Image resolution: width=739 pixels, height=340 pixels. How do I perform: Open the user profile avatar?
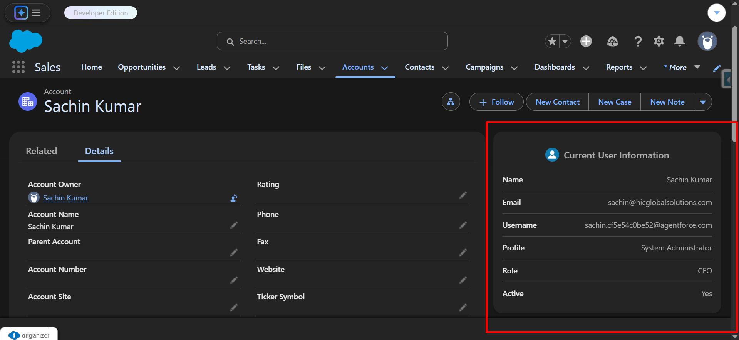707,41
